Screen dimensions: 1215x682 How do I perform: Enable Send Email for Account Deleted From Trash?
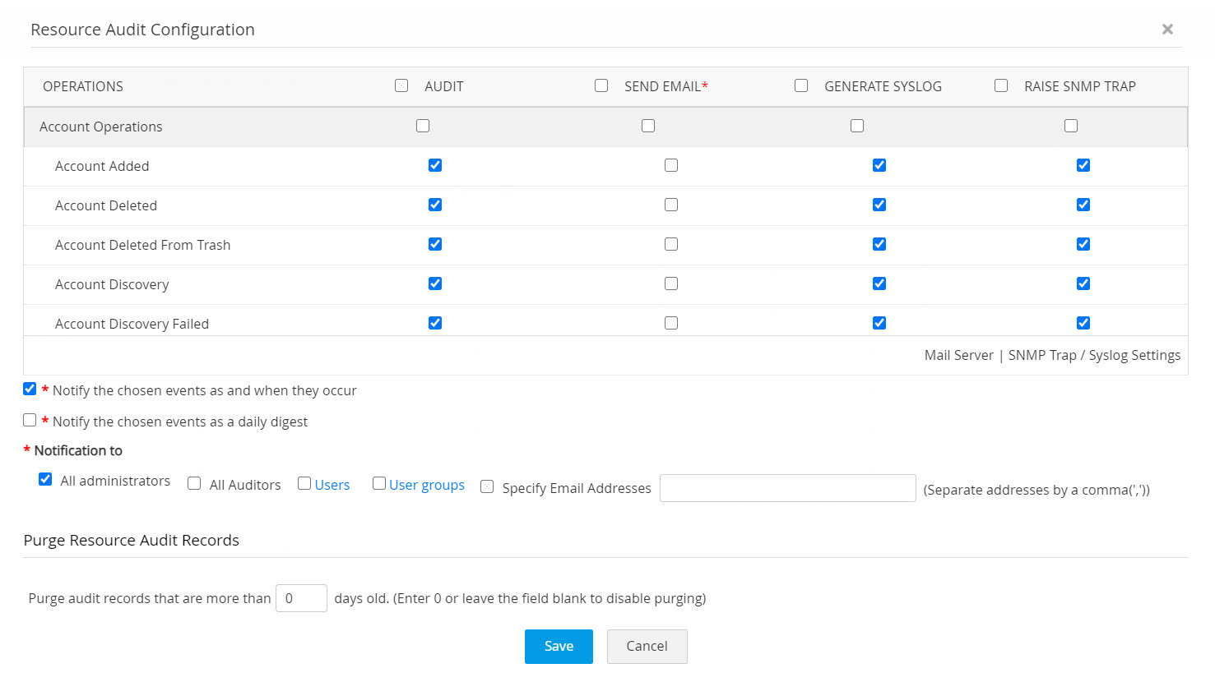click(671, 244)
